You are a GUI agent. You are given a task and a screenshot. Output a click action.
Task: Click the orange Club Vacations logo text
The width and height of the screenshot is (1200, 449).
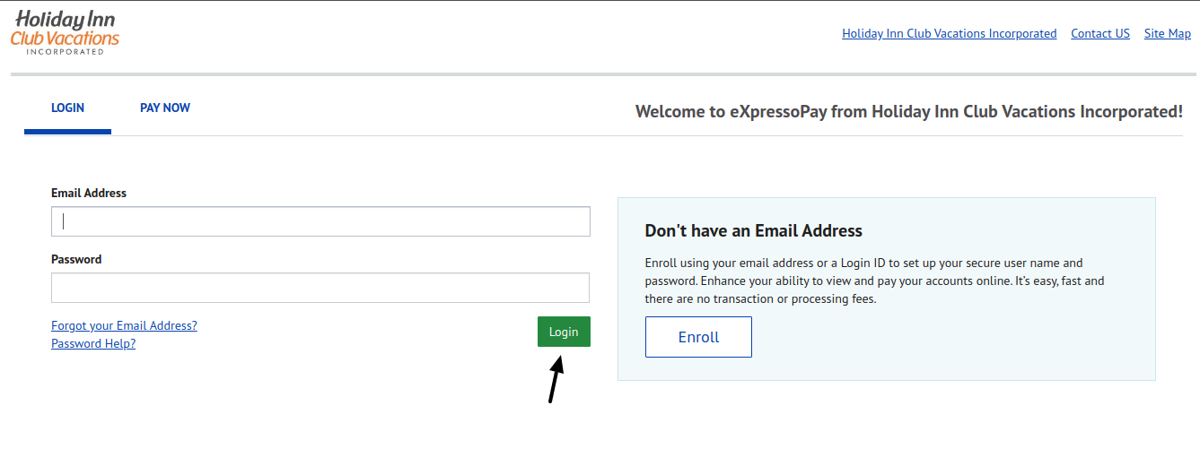[x=65, y=39]
